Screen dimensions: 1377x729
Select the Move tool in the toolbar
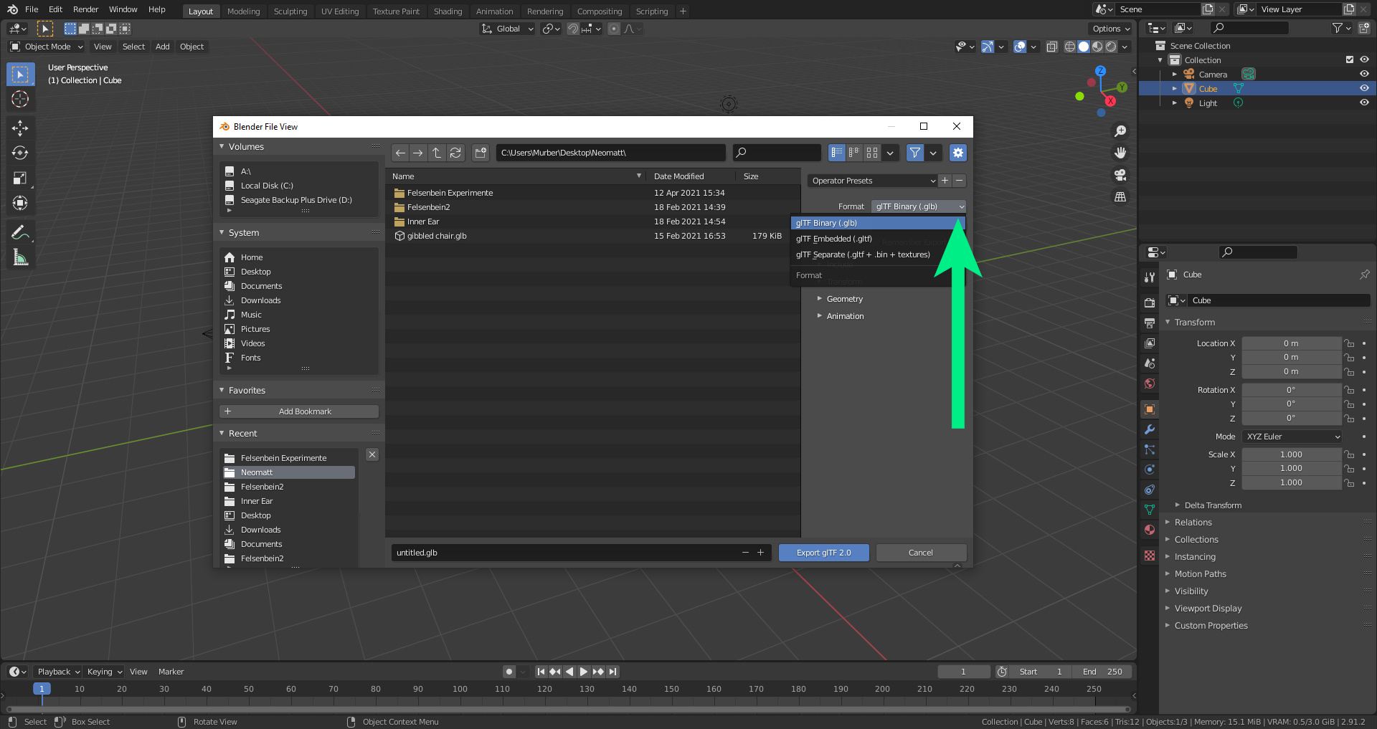pyautogui.click(x=20, y=128)
